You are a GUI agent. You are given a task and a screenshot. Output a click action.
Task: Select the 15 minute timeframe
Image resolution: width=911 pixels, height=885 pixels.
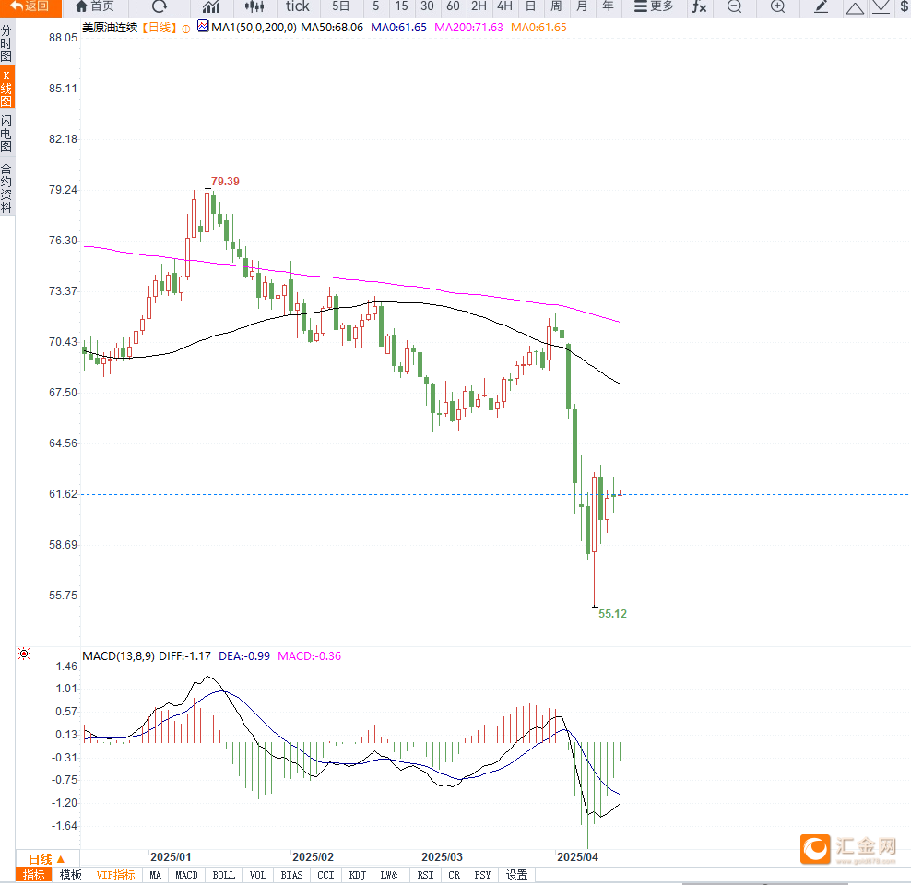pyautogui.click(x=401, y=6)
